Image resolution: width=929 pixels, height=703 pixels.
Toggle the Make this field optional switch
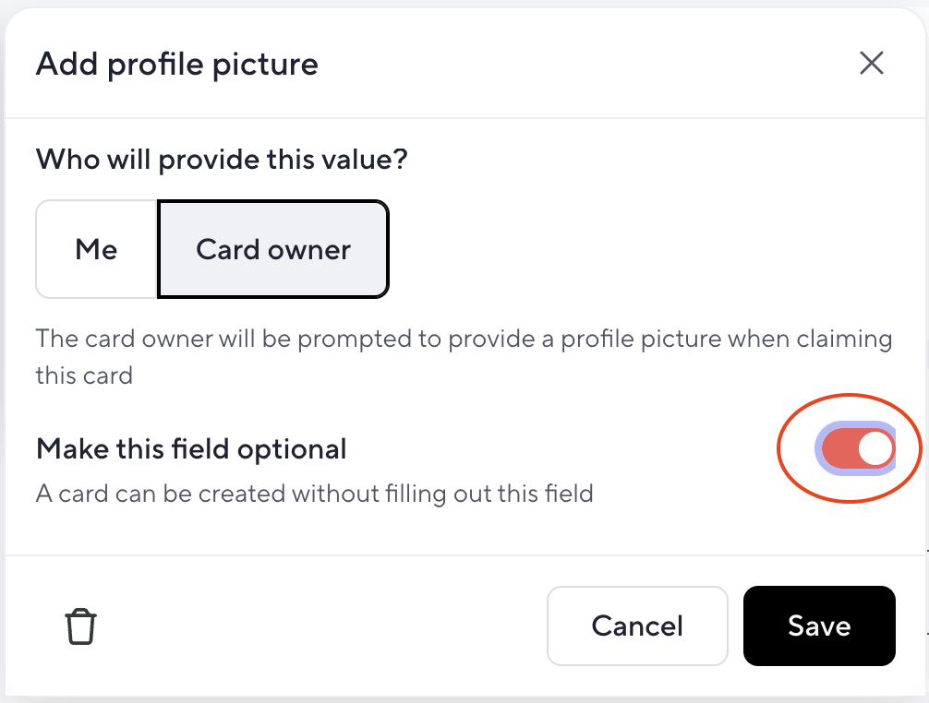click(857, 448)
